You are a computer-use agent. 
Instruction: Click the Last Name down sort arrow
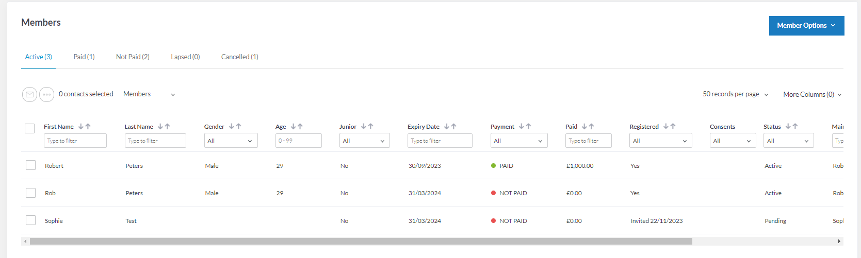(x=160, y=126)
